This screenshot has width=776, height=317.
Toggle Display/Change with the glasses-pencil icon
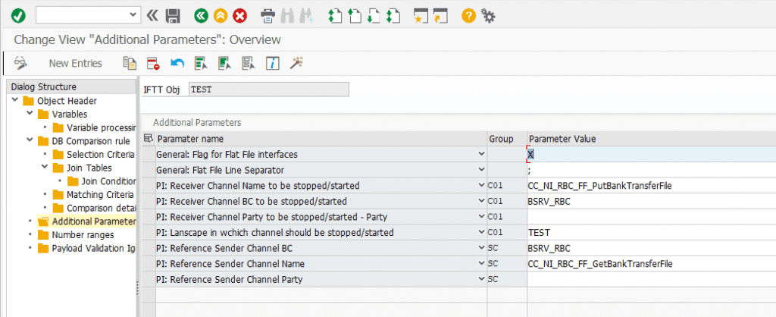click(20, 63)
